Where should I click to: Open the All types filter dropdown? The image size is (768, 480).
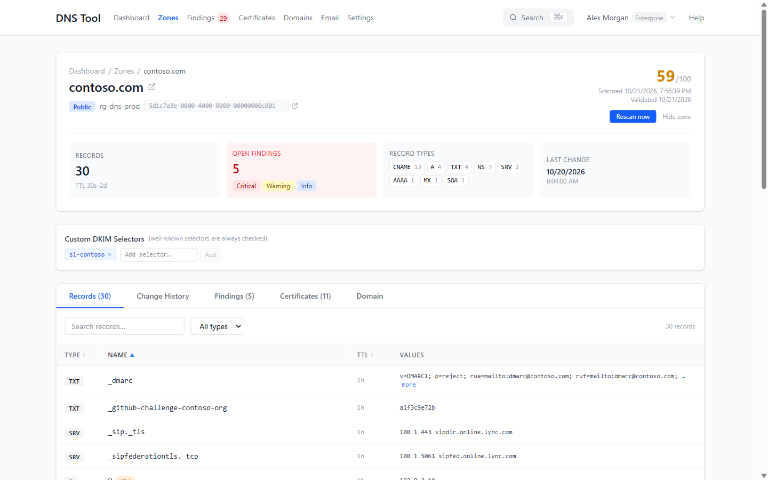tap(217, 326)
